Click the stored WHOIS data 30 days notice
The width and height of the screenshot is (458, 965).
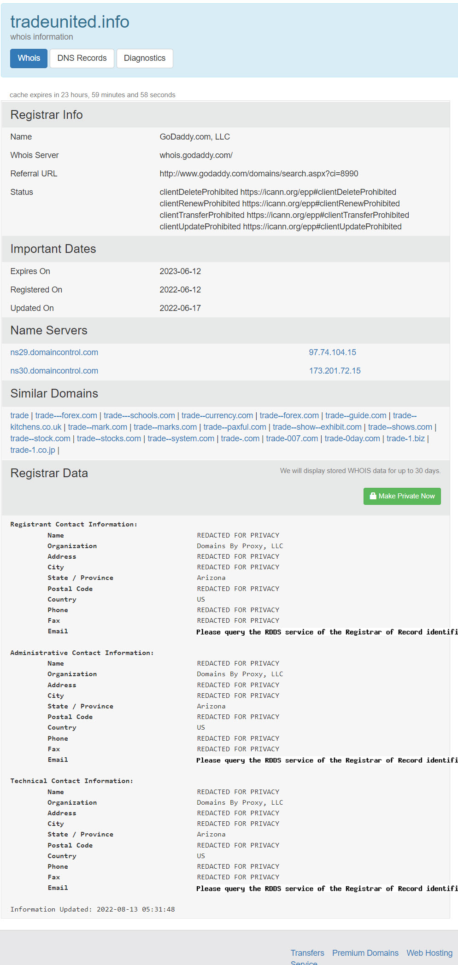pos(360,471)
